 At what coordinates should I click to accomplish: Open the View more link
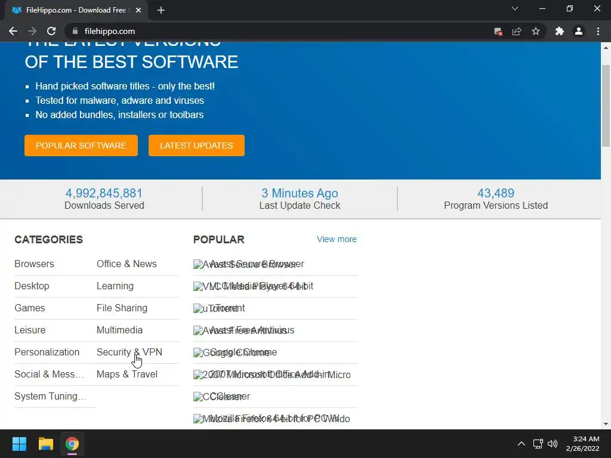[x=337, y=239]
